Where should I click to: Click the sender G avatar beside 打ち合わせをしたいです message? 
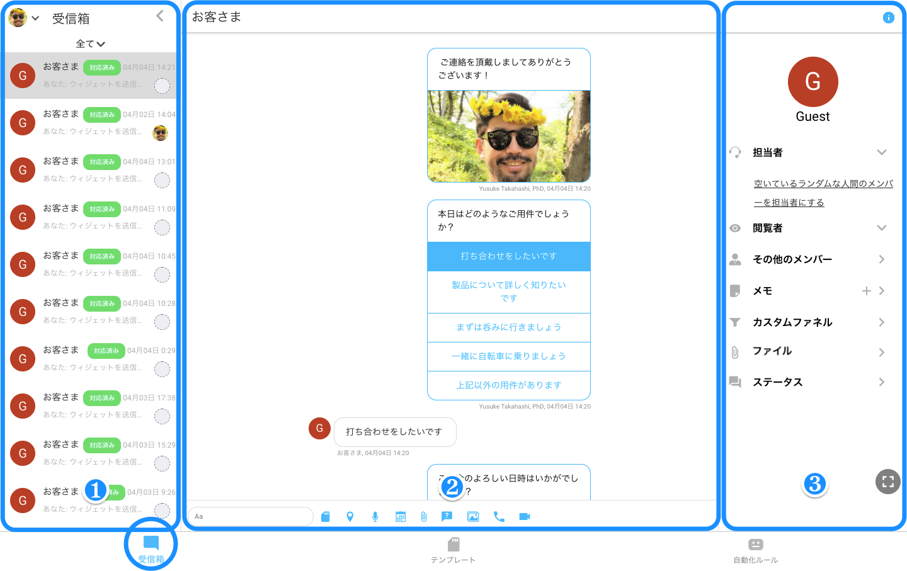pyautogui.click(x=319, y=428)
